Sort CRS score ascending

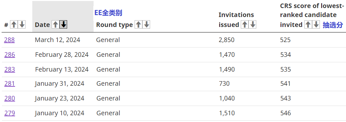(x=308, y=25)
